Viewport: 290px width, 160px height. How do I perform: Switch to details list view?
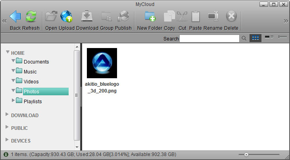click(x=269, y=37)
